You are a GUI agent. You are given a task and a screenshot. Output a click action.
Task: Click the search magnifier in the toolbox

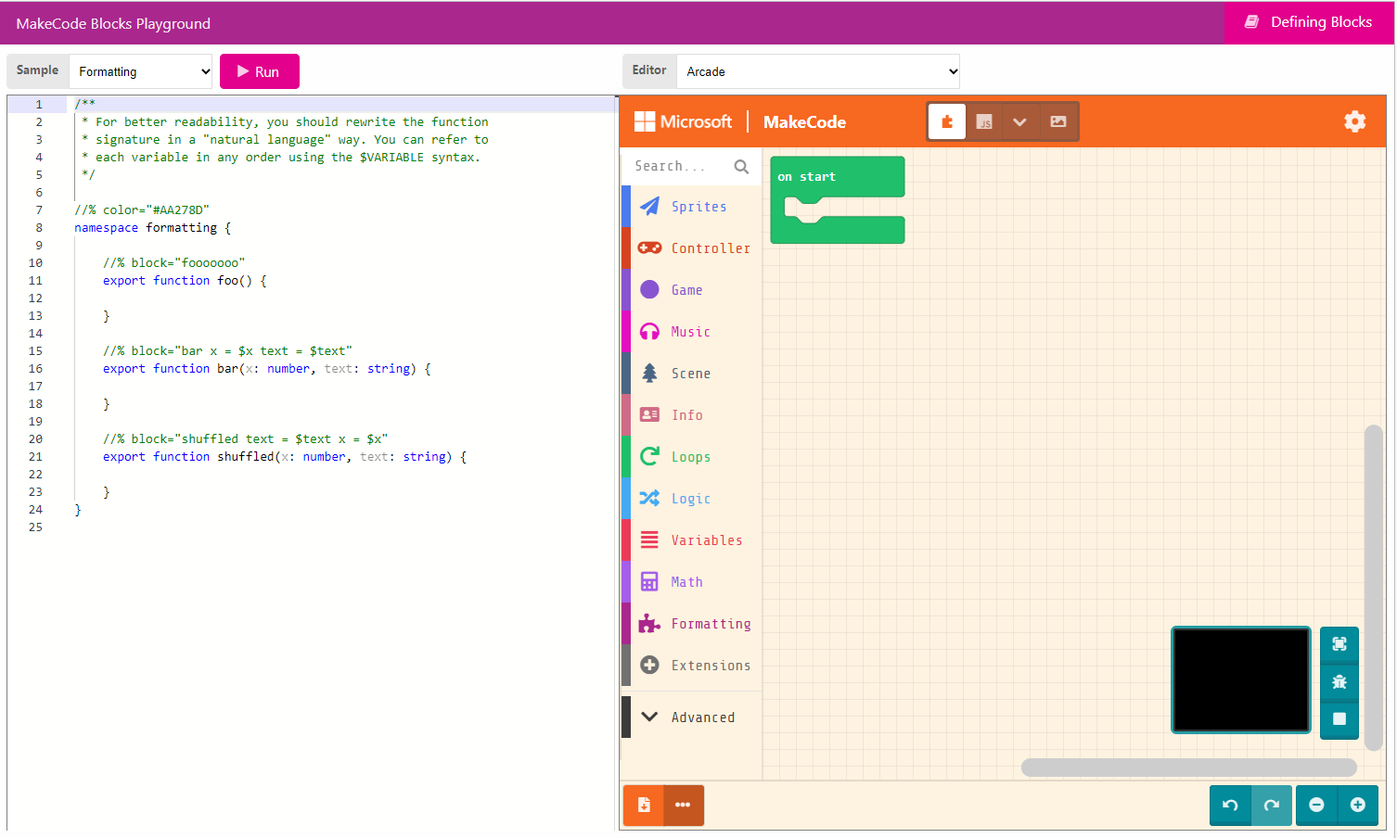(740, 166)
